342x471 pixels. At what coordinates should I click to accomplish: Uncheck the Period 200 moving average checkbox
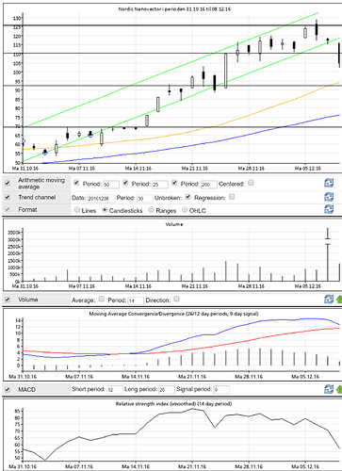tap(174, 183)
